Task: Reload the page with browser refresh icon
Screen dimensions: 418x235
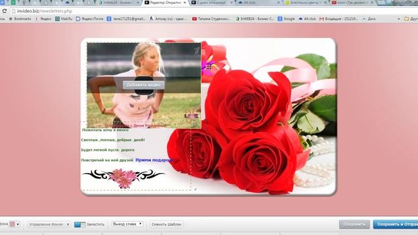Action: point(5,11)
